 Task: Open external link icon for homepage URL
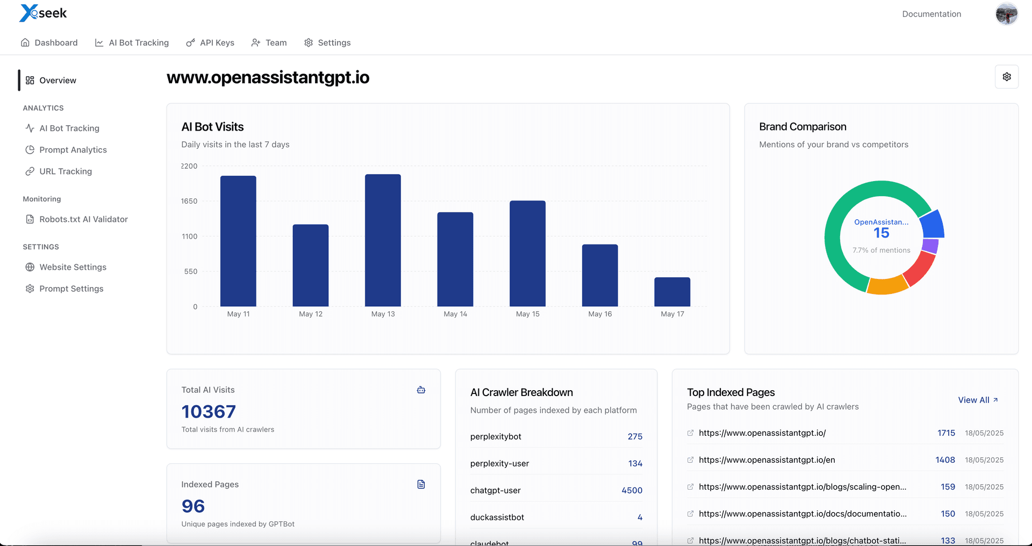[x=690, y=433]
